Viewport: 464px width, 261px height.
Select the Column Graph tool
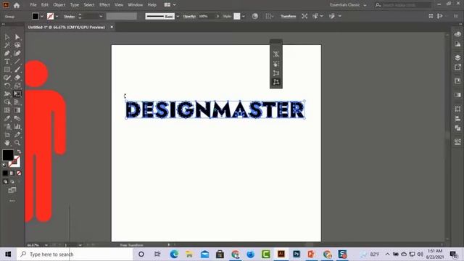[x=17, y=127]
